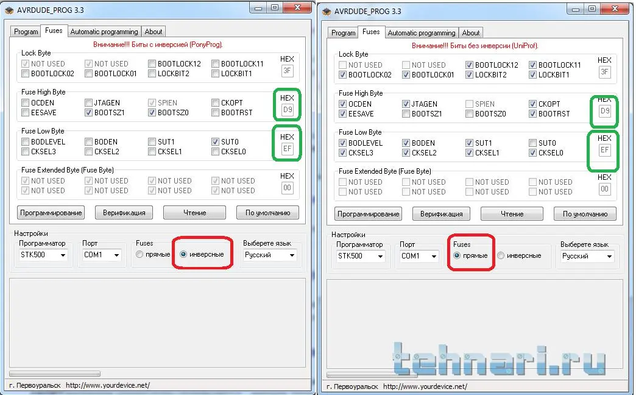Select прямые radio button in left window
Image resolution: width=636 pixels, height=395 pixels.
point(140,255)
